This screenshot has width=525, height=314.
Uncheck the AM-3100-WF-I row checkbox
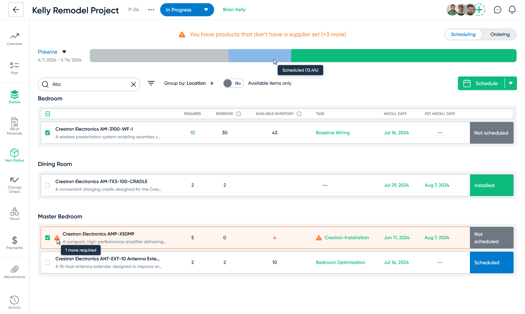(47, 133)
